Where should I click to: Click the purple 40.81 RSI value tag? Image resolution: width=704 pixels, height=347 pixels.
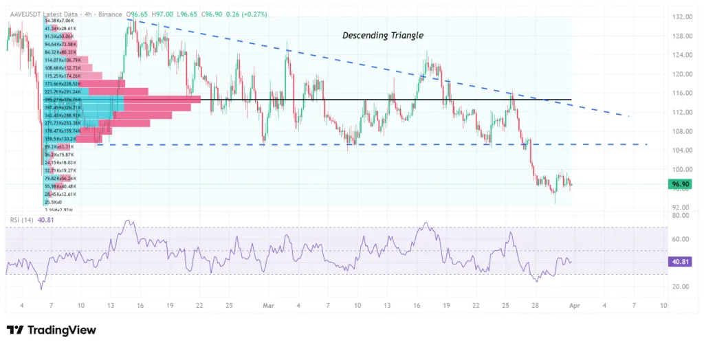point(680,262)
